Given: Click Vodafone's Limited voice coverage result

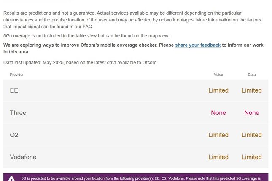Looking at the screenshot, I should [x=218, y=157].
